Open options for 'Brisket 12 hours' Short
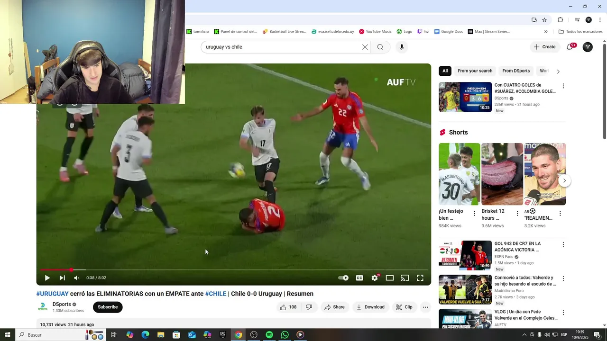 tap(517, 214)
